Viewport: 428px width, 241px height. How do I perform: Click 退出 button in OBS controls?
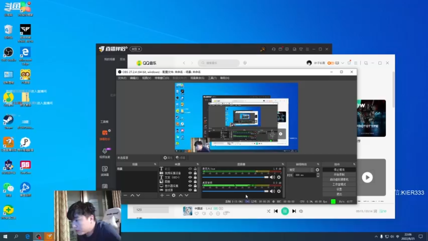339,194
